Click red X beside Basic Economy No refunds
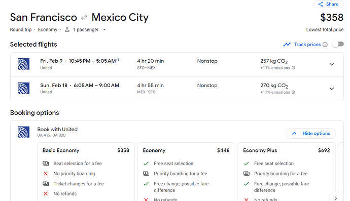350x201 pixels. [x=46, y=193]
